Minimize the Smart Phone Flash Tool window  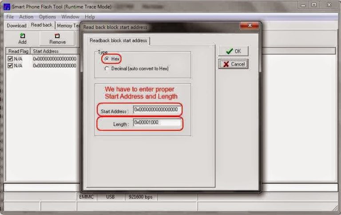pos(303,5)
